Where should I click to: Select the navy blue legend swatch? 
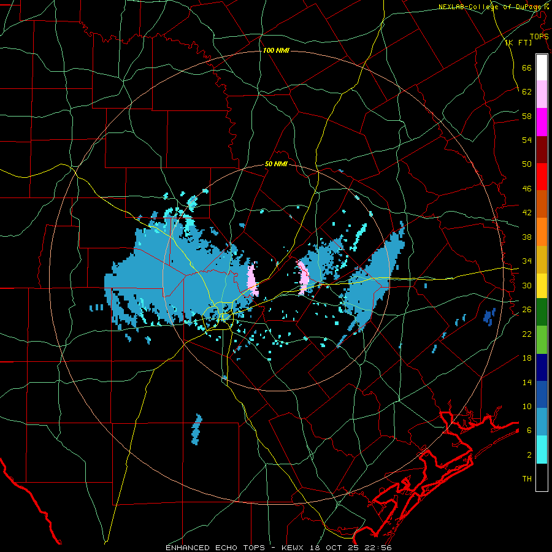coord(542,367)
